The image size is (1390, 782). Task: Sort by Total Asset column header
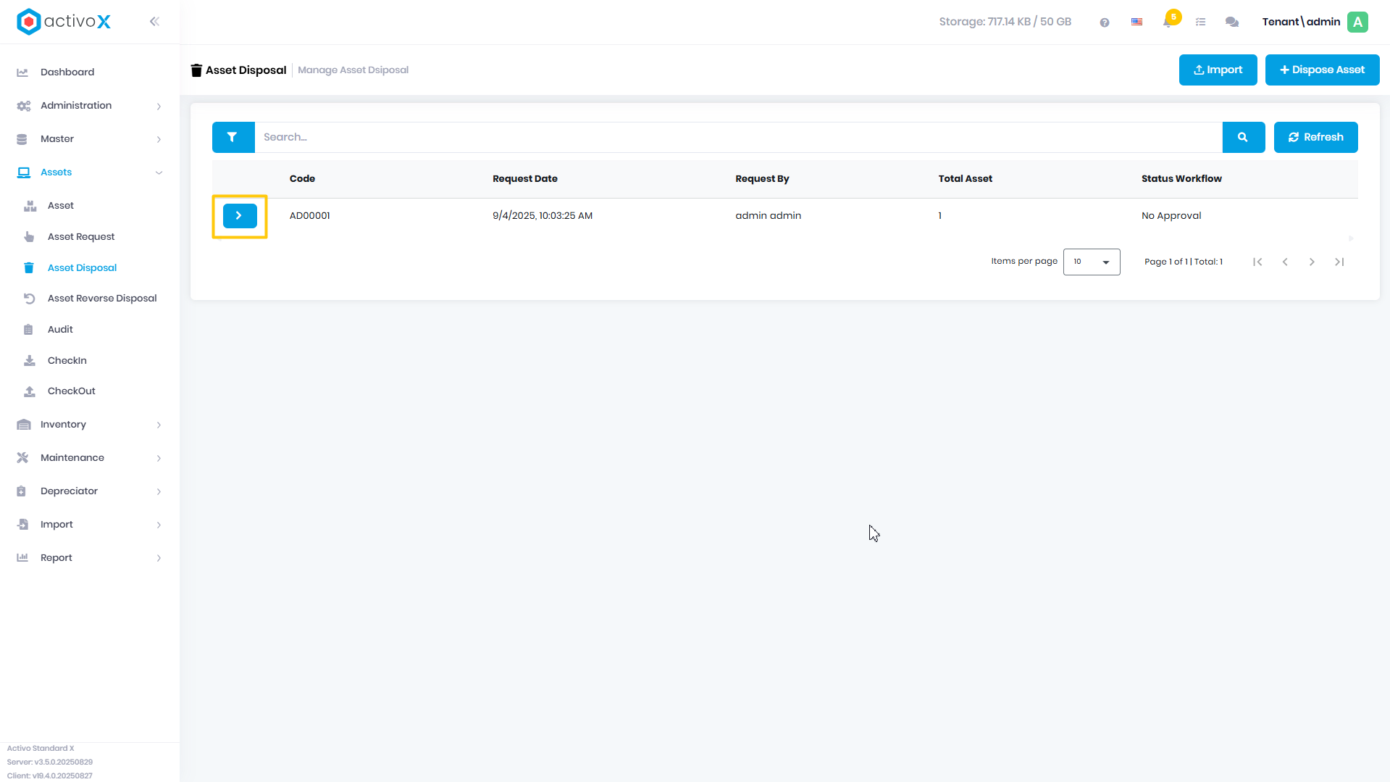click(966, 179)
